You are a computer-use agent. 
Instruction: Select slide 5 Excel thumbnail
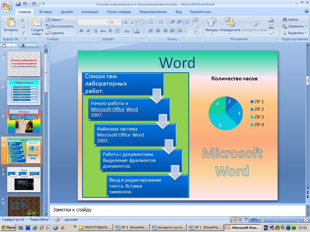pyautogui.click(x=24, y=179)
